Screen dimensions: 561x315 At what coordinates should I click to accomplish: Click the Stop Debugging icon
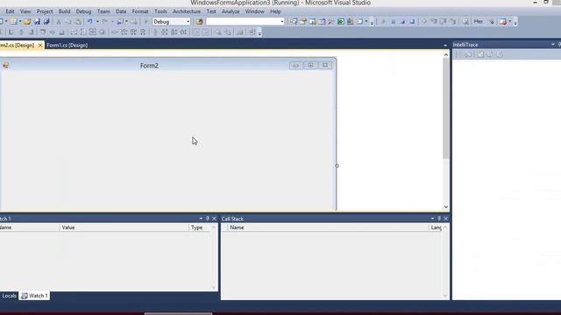[x=402, y=22]
